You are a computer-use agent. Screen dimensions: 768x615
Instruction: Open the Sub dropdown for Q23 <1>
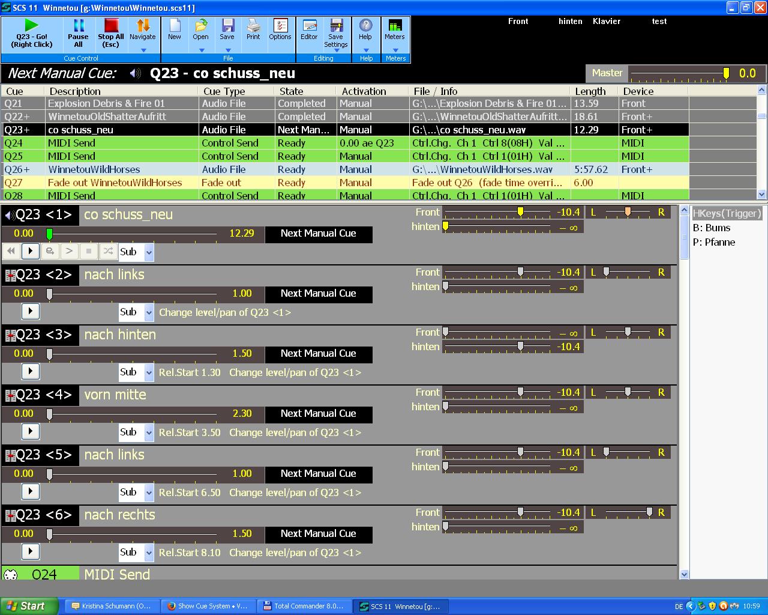(x=149, y=252)
